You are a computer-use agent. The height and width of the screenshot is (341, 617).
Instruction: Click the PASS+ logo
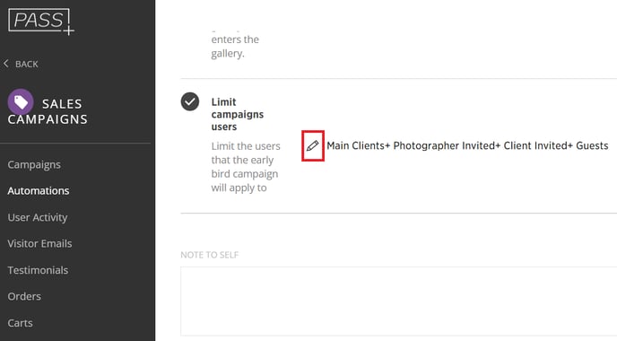point(41,22)
